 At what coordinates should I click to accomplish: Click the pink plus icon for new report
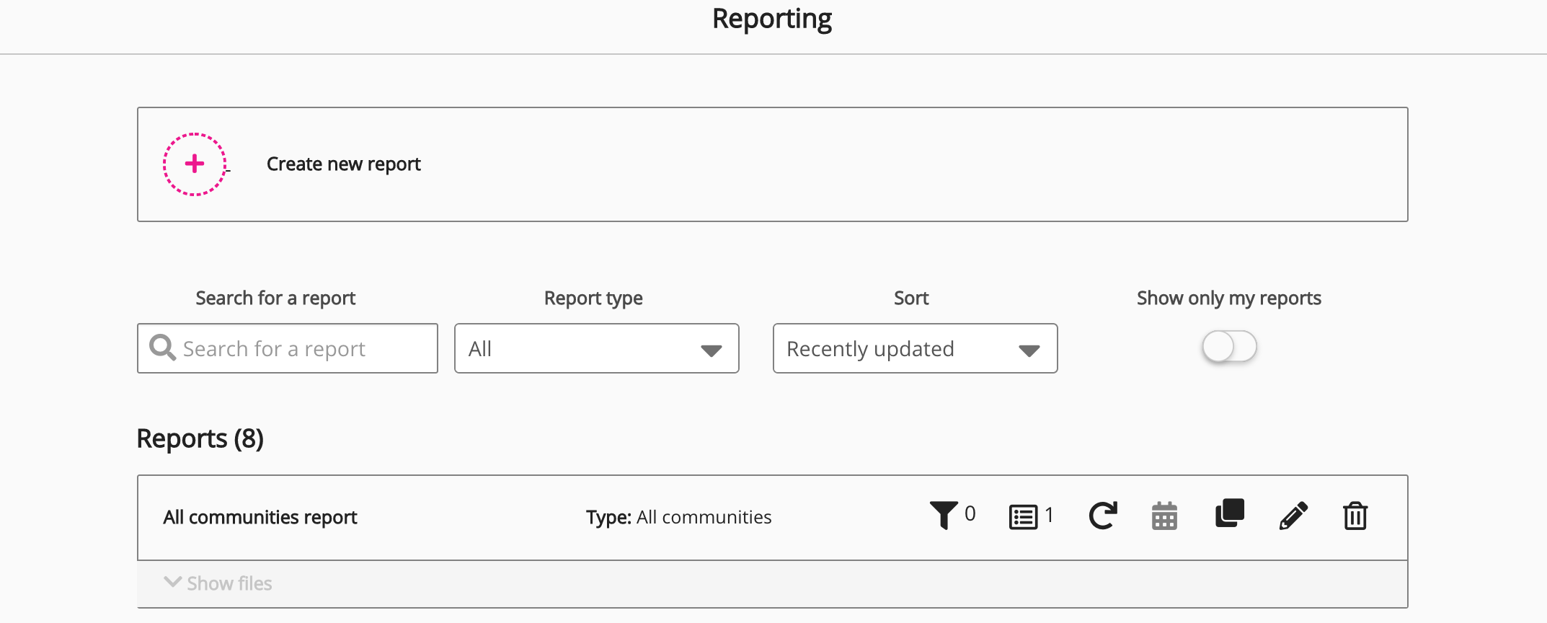point(195,164)
